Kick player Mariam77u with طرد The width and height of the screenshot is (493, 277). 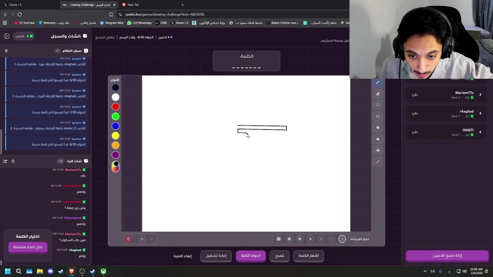pos(414,95)
